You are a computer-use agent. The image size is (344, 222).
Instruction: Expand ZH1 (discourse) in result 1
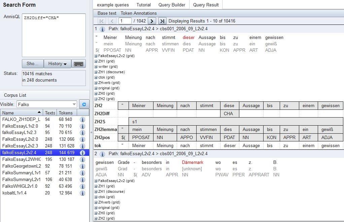point(96,72)
